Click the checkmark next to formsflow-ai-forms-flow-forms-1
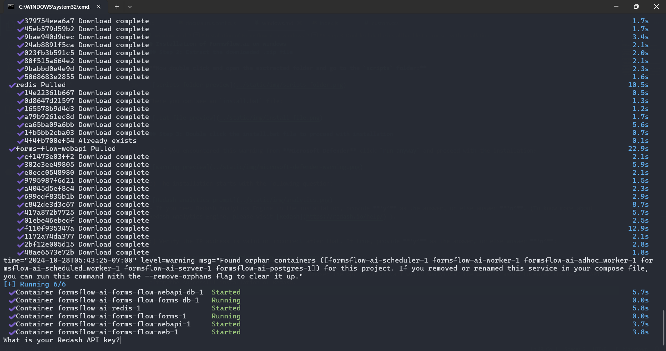Image resolution: width=666 pixels, height=351 pixels. click(x=12, y=316)
